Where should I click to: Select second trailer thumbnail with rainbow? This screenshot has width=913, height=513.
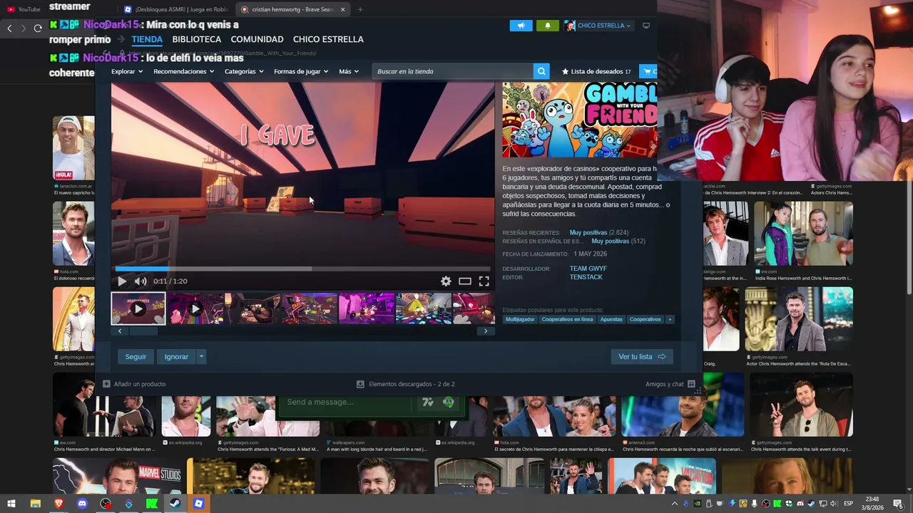[195, 309]
